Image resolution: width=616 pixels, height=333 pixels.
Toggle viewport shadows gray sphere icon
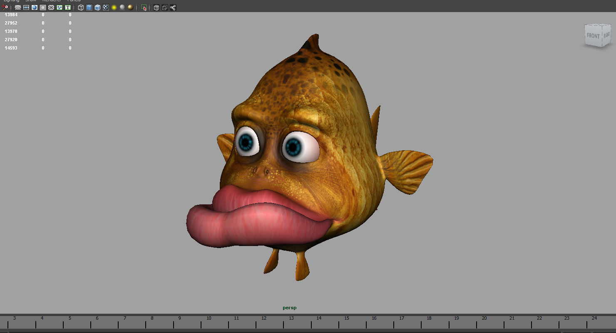point(122,7)
